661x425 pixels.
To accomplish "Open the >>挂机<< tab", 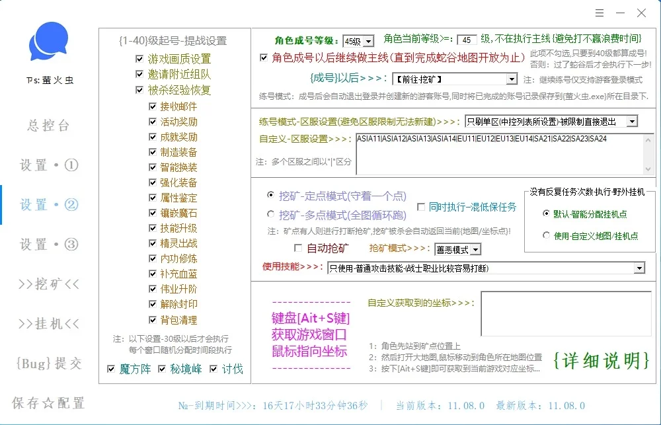I will coord(49,323).
